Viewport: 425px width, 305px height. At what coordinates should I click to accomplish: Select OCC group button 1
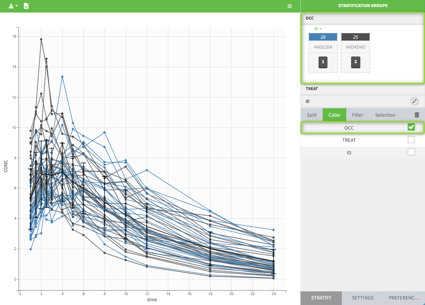click(x=323, y=62)
